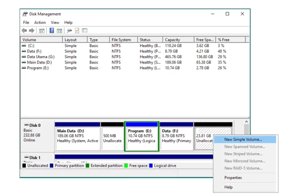Sort by the Free Space column header
Image resolution: width=296 pixels, height=196 pixels.
pyautogui.click(x=205, y=40)
